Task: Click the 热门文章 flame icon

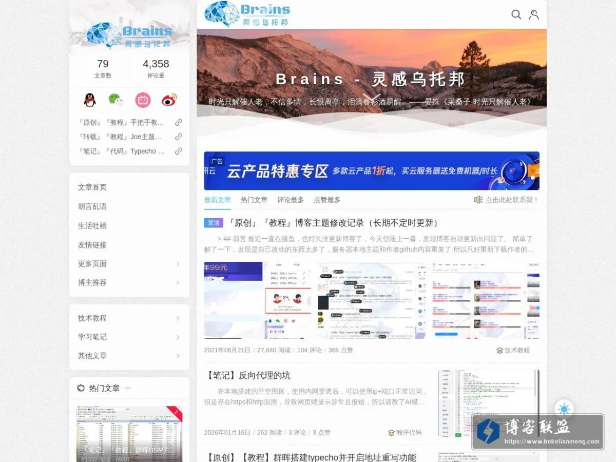Action: point(81,388)
